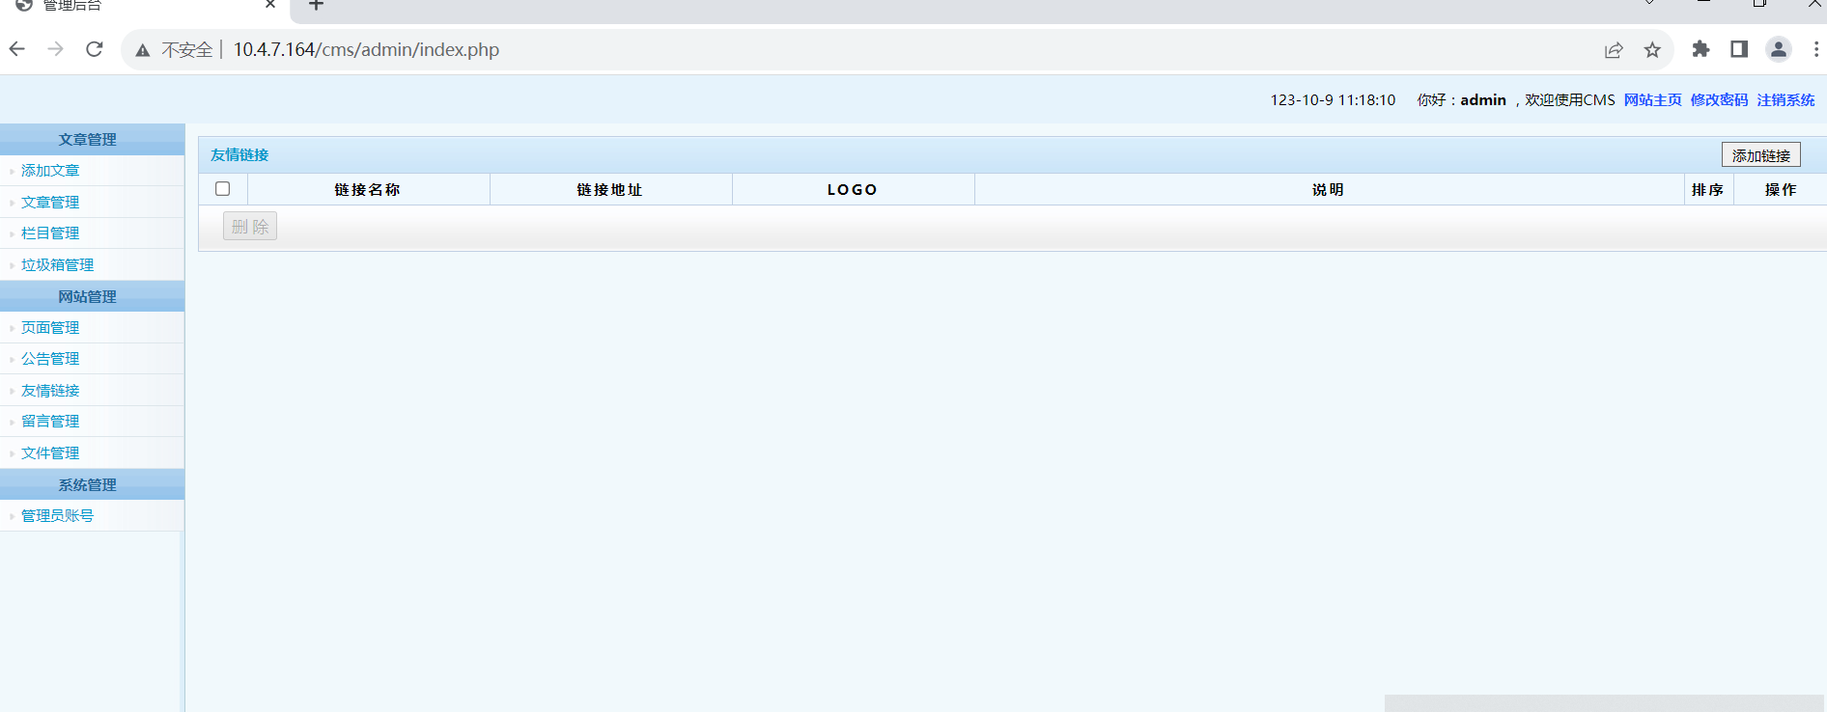
Task: Click the 排序 column header
Action: click(1708, 190)
